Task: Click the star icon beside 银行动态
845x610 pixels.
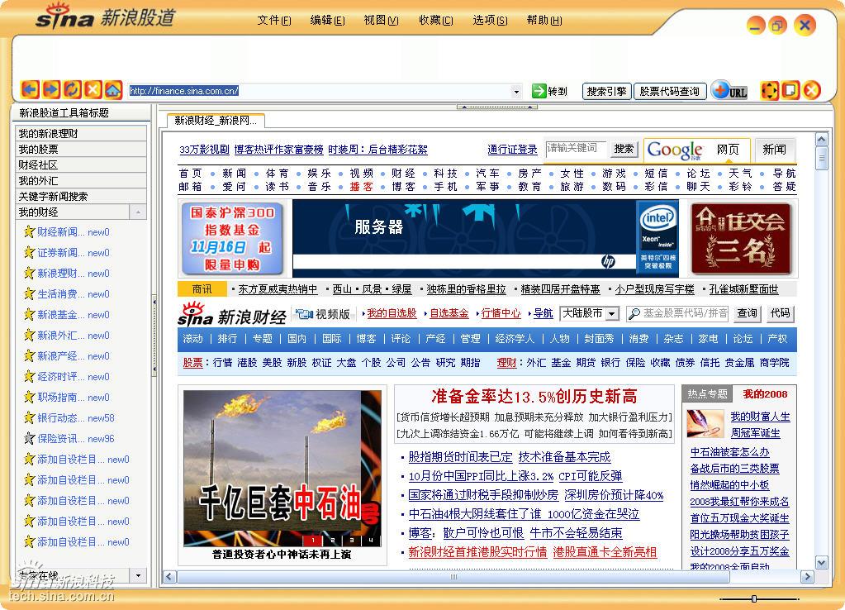Action: click(29, 417)
